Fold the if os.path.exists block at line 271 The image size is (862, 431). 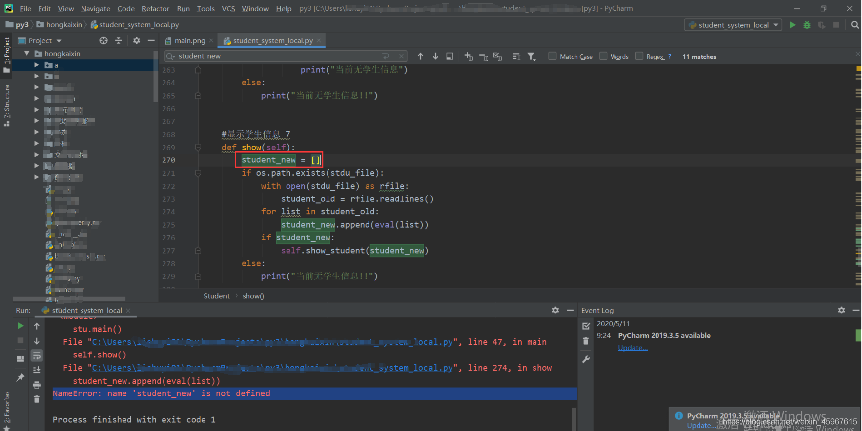coord(198,173)
